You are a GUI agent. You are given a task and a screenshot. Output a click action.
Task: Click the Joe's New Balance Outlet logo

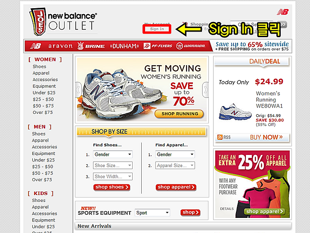point(63,22)
